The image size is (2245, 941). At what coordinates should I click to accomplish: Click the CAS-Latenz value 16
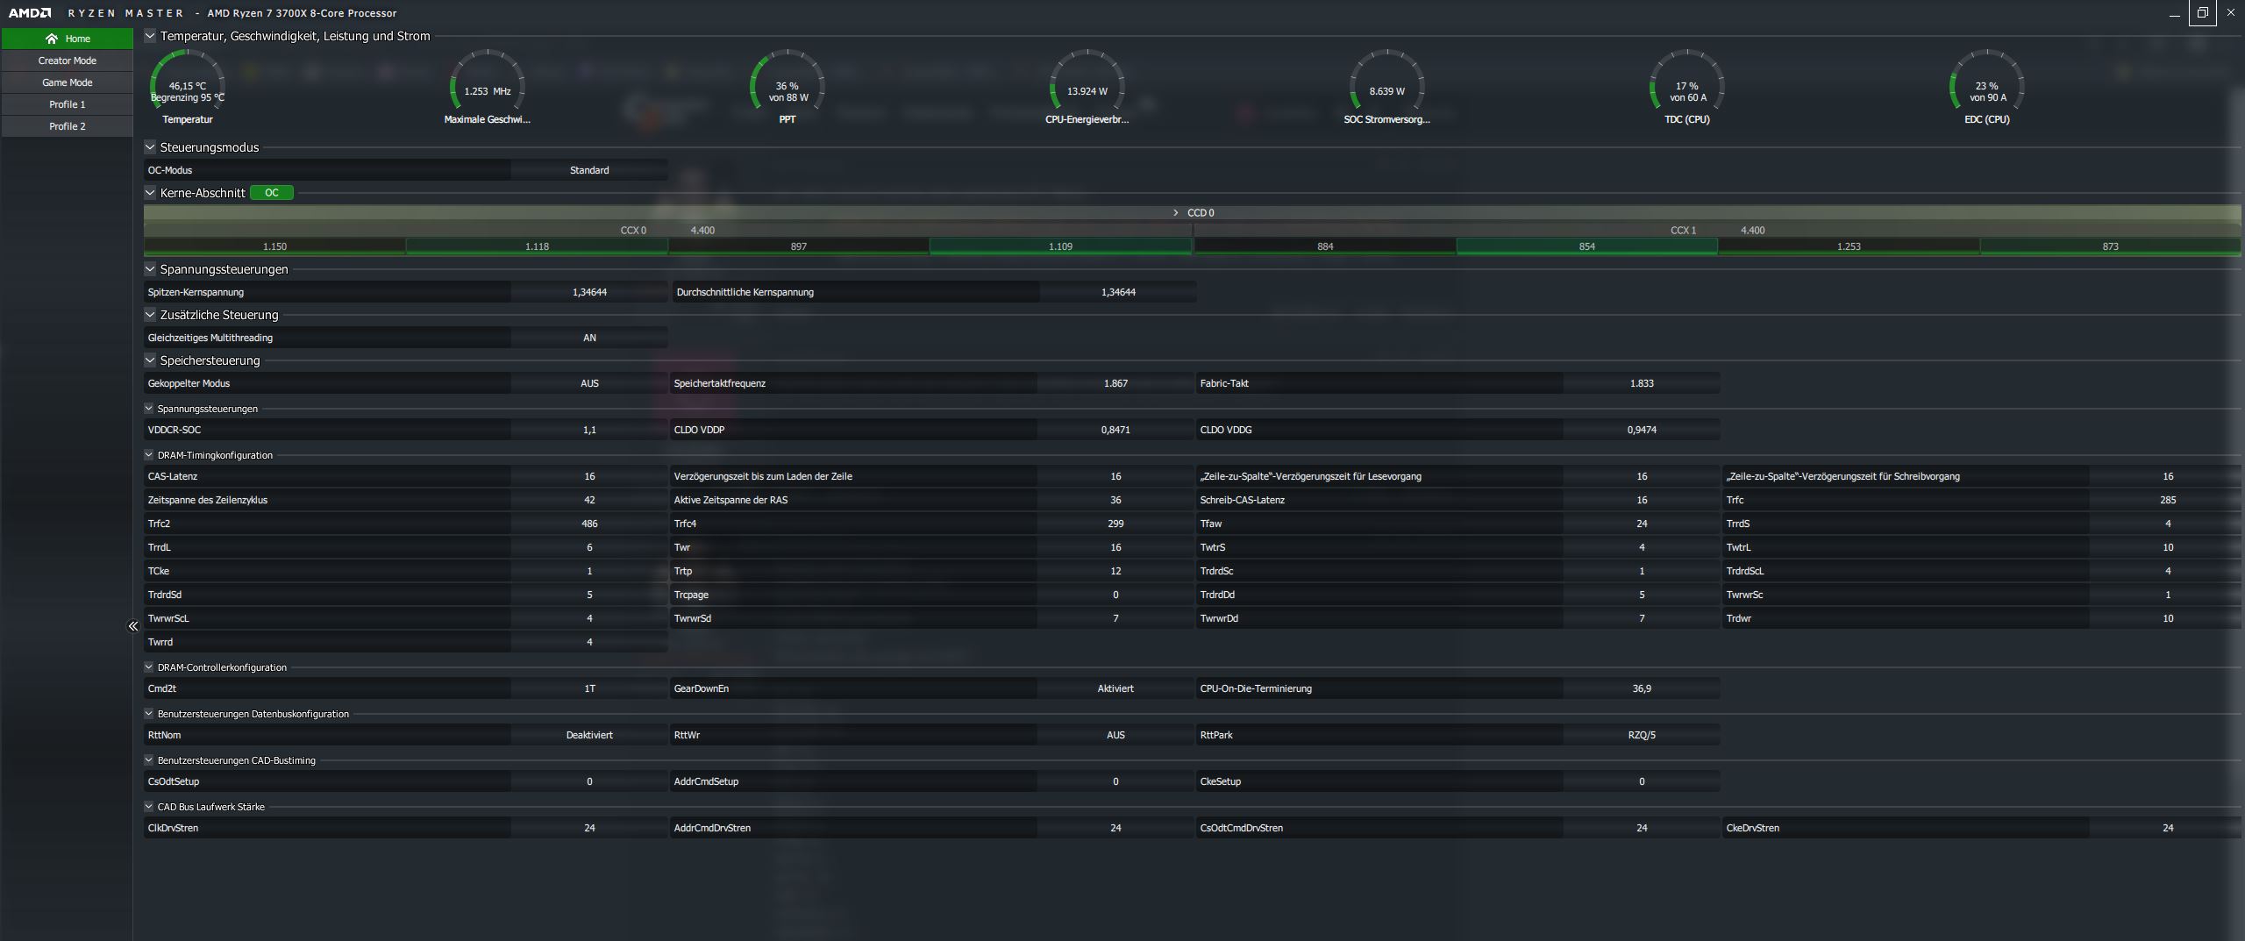[x=589, y=476]
